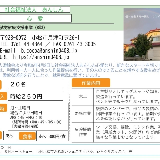Click the 月～土曜日 working hours box
160x160 pixels.
coord(38,117)
